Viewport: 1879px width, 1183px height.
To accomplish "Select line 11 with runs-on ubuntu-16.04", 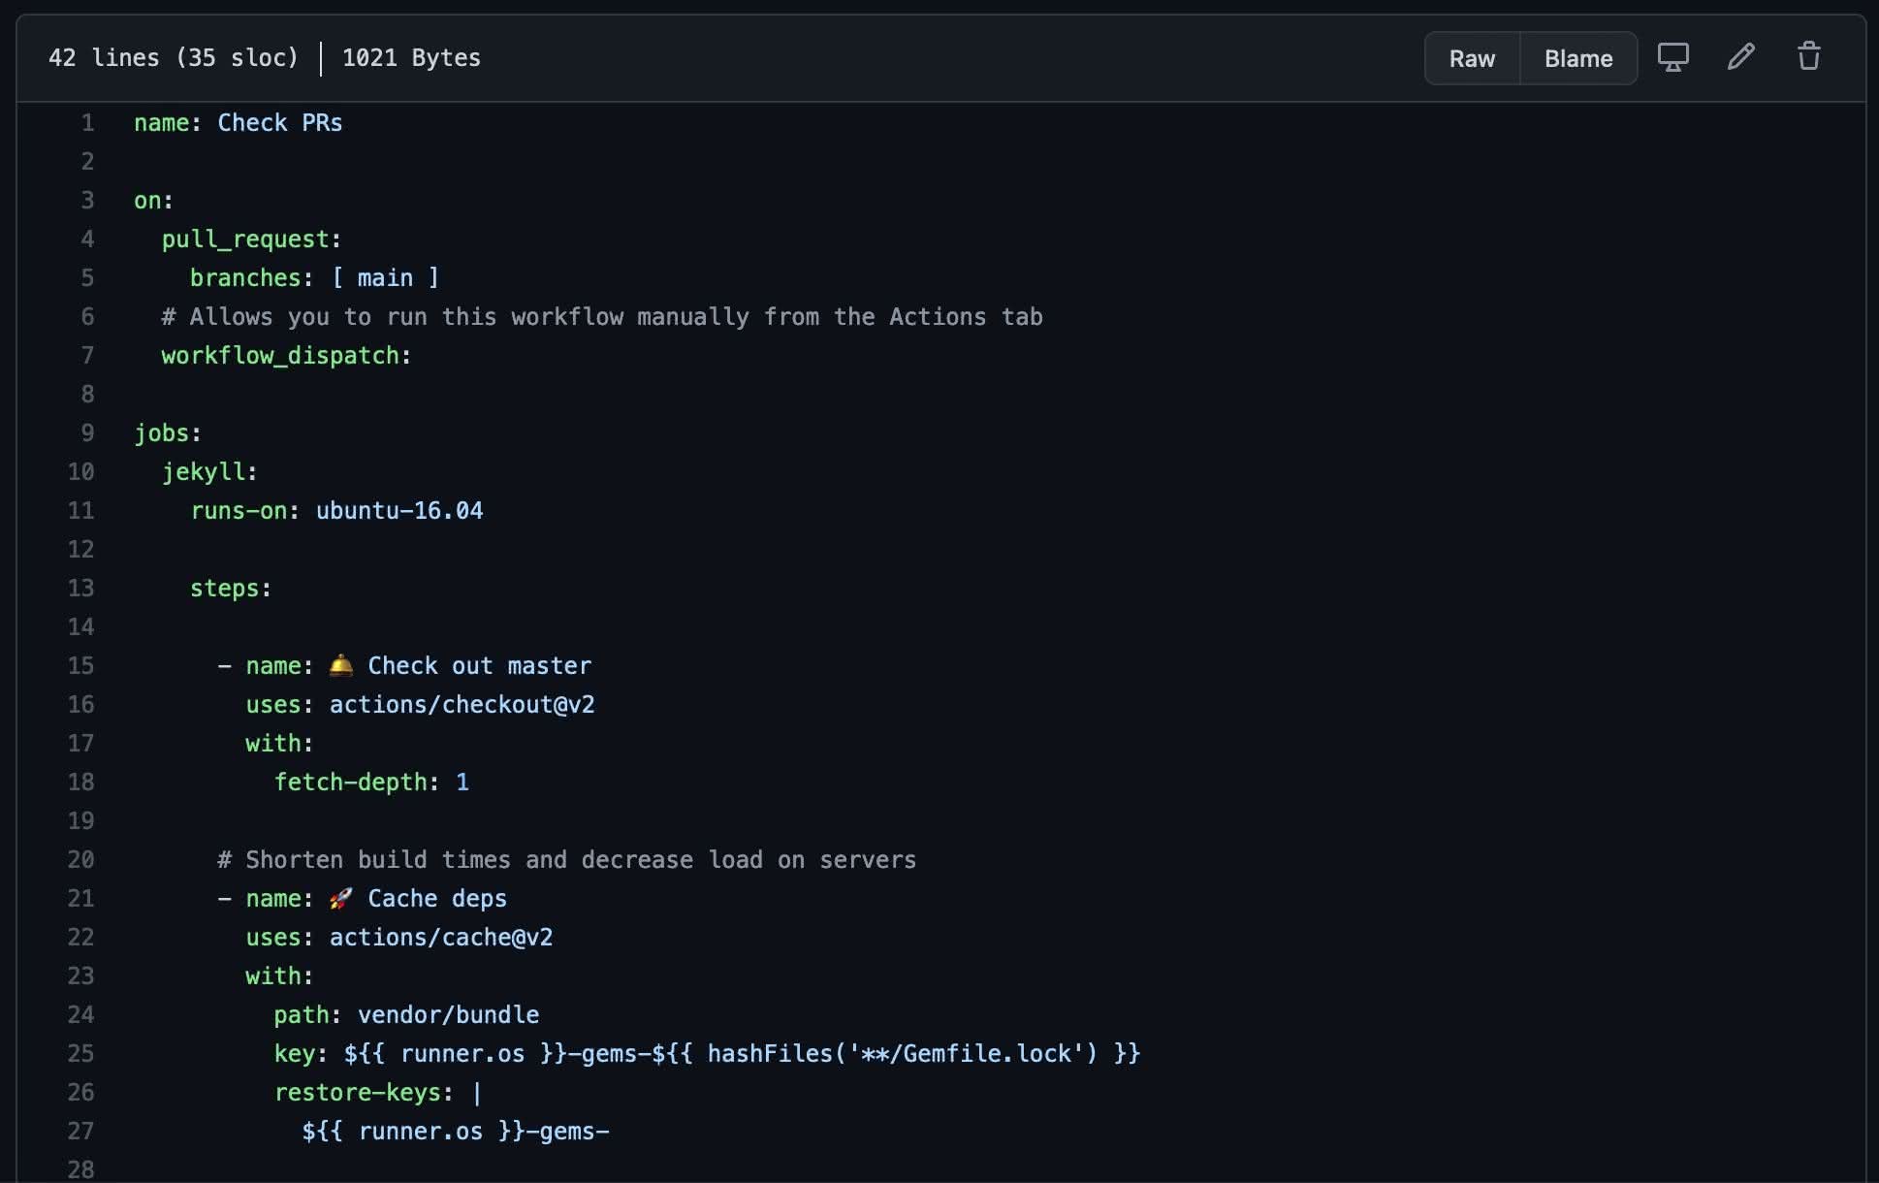I will [81, 510].
